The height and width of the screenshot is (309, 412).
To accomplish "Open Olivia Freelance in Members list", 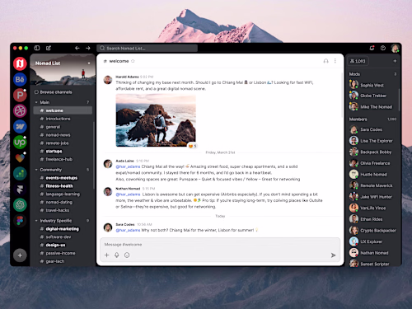I will coord(373,163).
